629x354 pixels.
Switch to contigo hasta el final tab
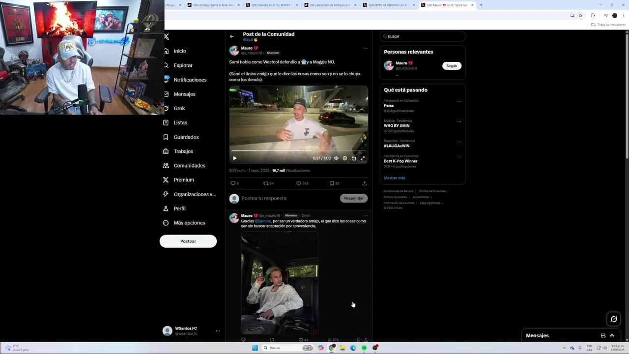[212, 5]
